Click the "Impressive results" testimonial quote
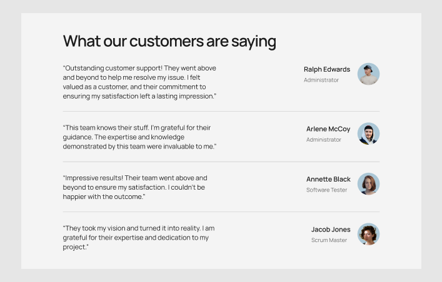 [x=134, y=187]
